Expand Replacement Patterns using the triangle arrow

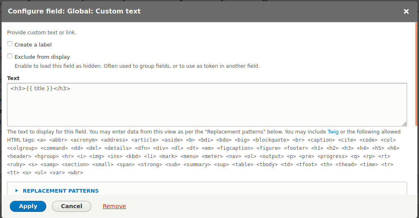(x=17, y=191)
